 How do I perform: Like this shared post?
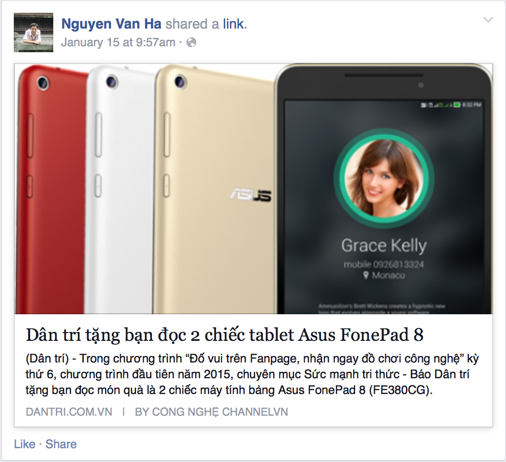click(25, 444)
